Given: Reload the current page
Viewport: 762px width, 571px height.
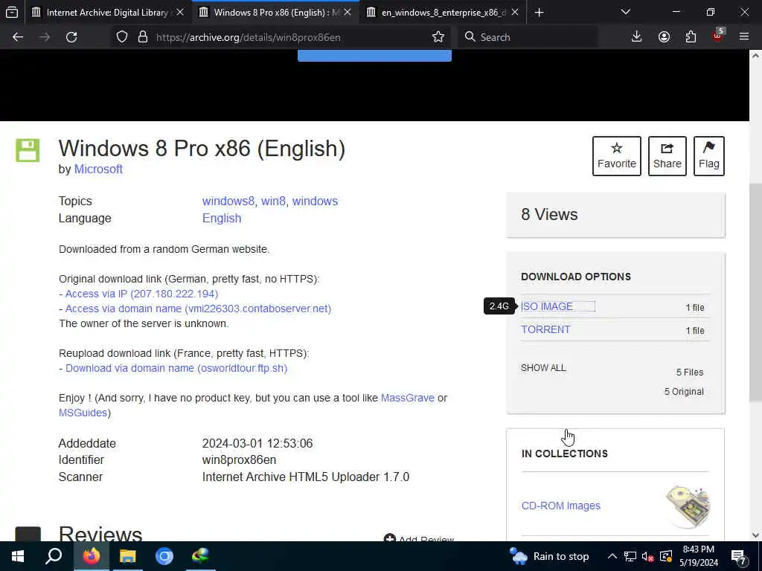Looking at the screenshot, I should (71, 37).
